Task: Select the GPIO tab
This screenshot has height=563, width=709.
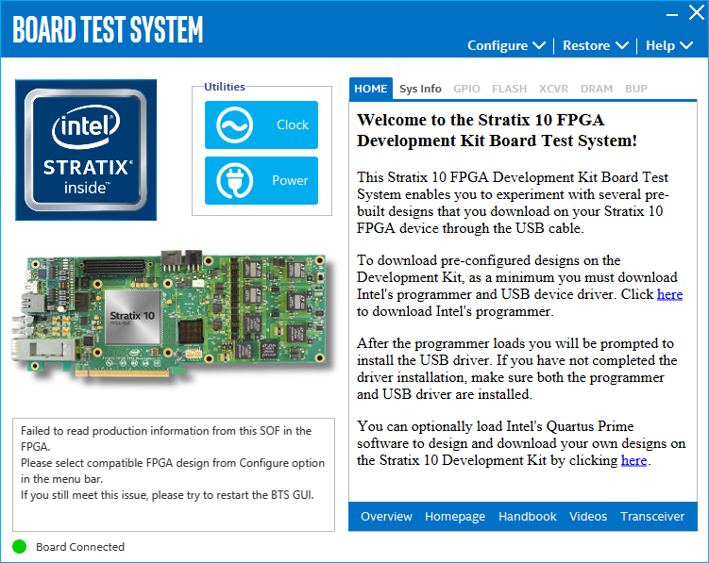Action: pyautogui.click(x=466, y=89)
